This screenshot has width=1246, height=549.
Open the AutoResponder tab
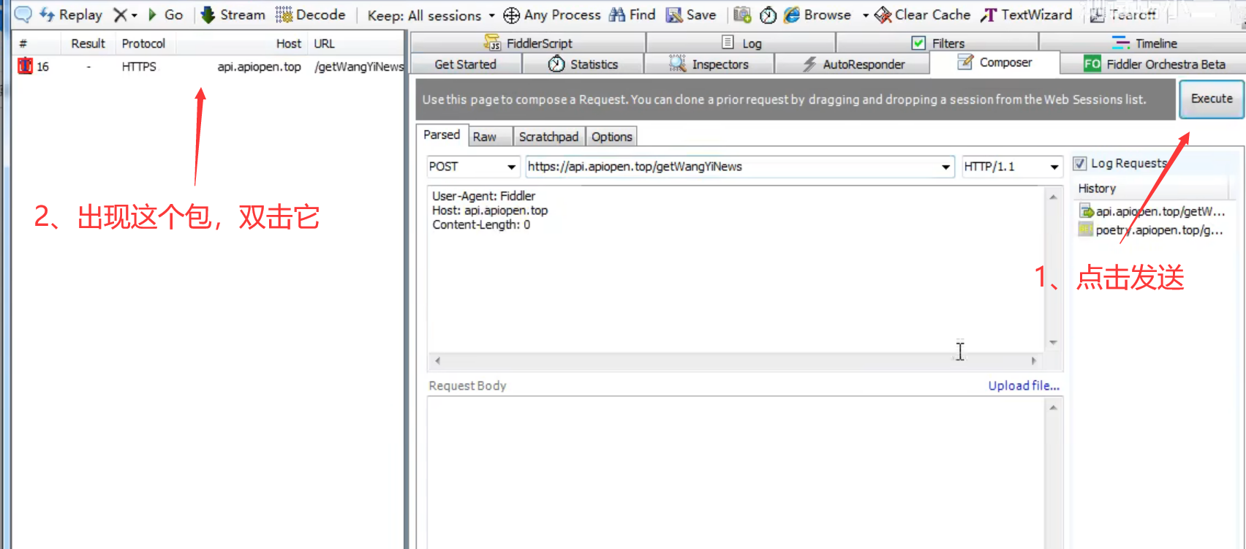point(853,64)
